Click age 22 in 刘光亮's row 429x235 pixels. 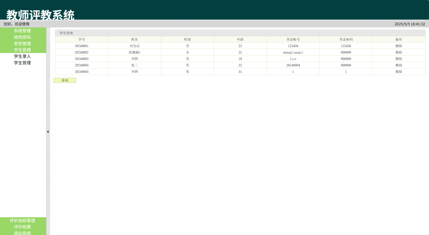coord(240,46)
